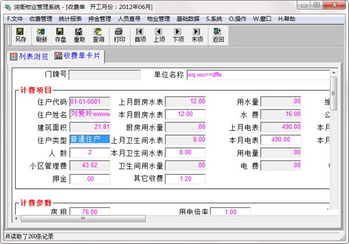
Task: Open the 押金管理 menu
Action: (x=99, y=19)
